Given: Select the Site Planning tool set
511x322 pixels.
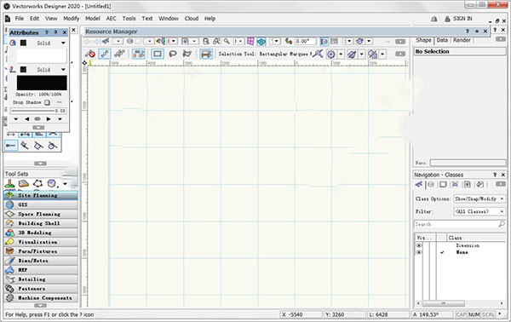Looking at the screenshot, I should pos(41,195).
